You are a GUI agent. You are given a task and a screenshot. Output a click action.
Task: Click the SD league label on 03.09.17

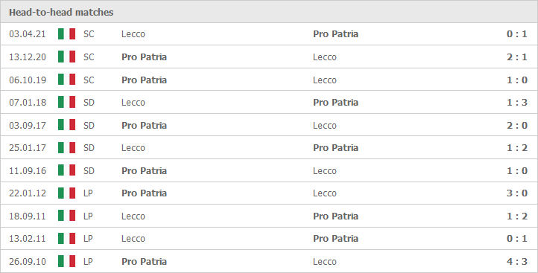89,126
